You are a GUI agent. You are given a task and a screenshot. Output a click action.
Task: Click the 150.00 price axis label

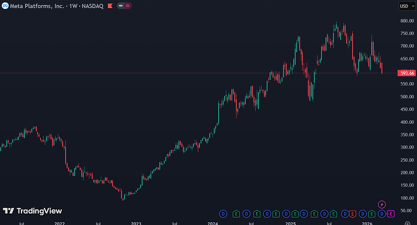click(x=407, y=185)
